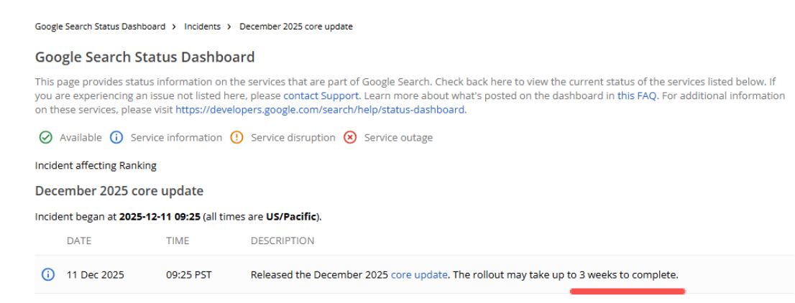Click the DATE column header
The width and height of the screenshot is (795, 303).
pyautogui.click(x=79, y=241)
